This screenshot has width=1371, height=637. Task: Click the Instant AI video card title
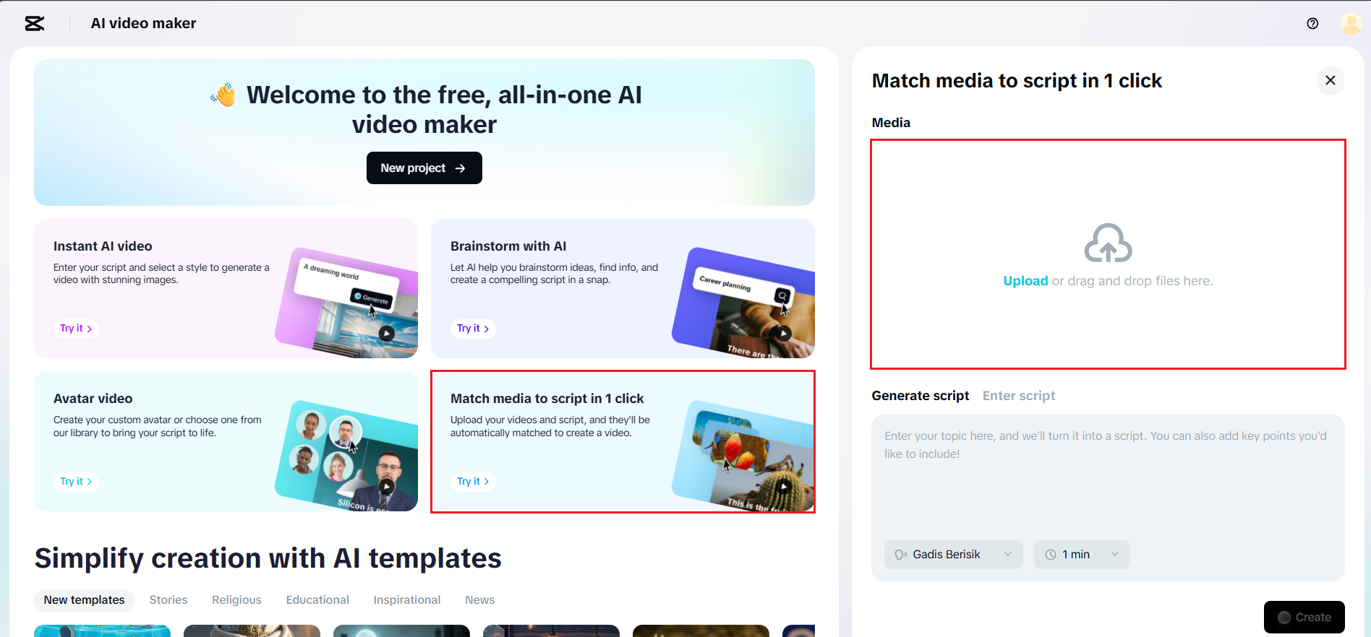tap(103, 246)
